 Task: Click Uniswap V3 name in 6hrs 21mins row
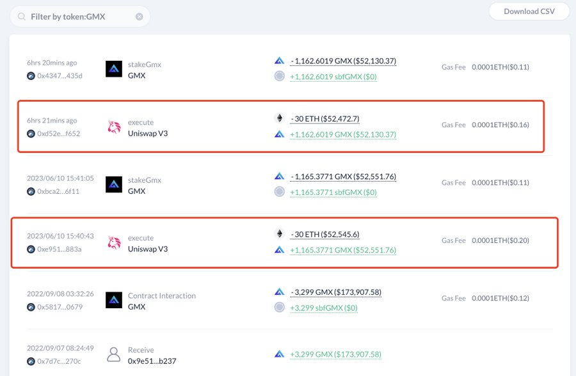[x=148, y=134]
